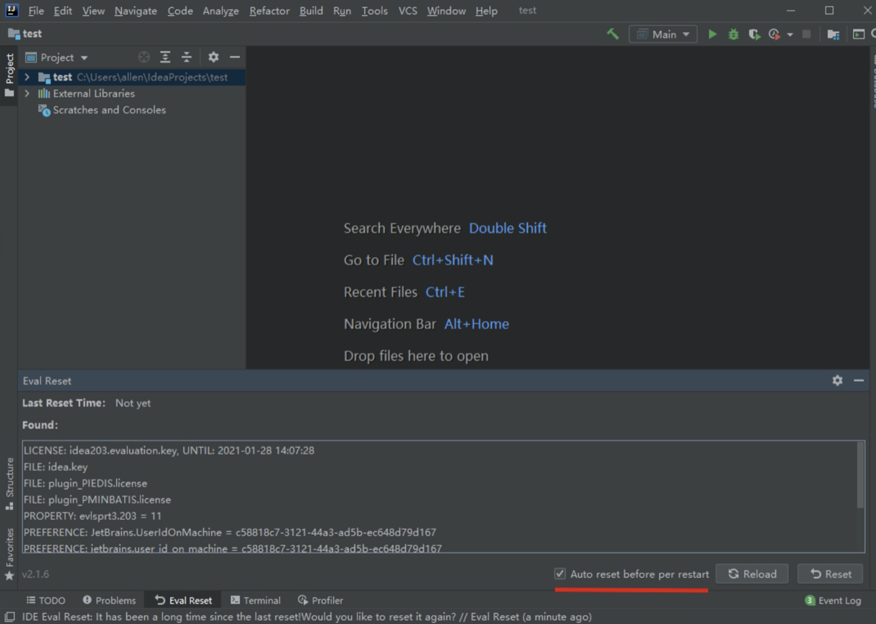Screen dimensions: 876x624
Task: Open the Terminal tab
Action: click(255, 600)
